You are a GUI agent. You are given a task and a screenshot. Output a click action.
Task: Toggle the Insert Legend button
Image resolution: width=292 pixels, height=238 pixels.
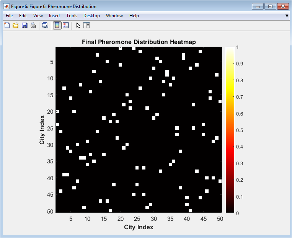(x=65, y=26)
